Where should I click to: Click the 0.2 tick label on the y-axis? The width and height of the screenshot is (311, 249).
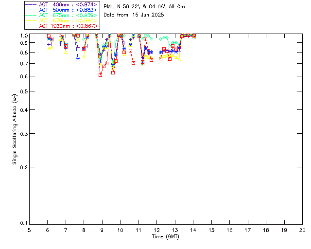tap(22, 167)
